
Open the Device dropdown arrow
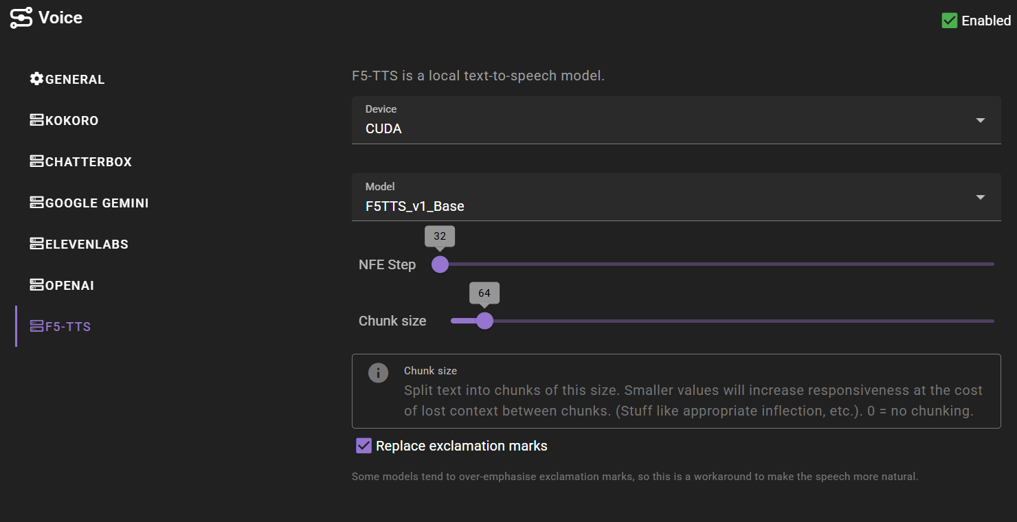[x=981, y=120]
